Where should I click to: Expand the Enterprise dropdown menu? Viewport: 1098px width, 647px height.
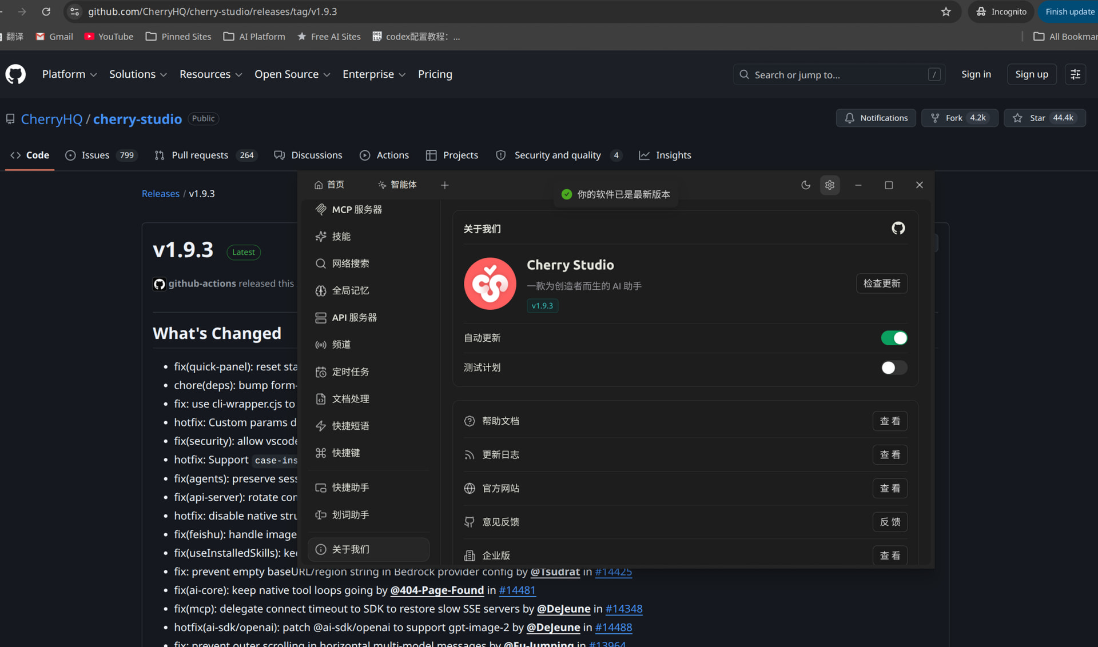(374, 74)
